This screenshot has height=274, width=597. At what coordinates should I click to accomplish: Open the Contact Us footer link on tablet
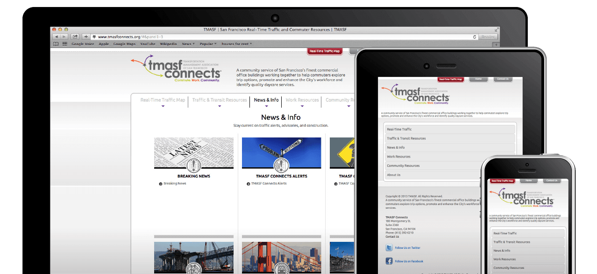pos(392,237)
